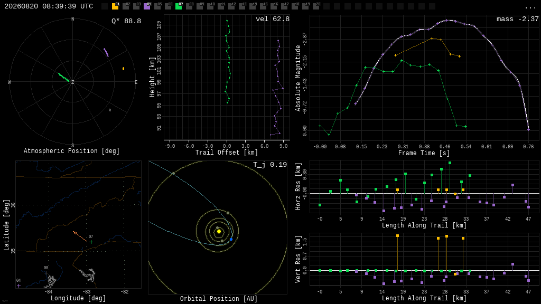Viewport: 541px width, 304px height.
Task: Click the green station 07 cross on the map
Action: click(91, 242)
